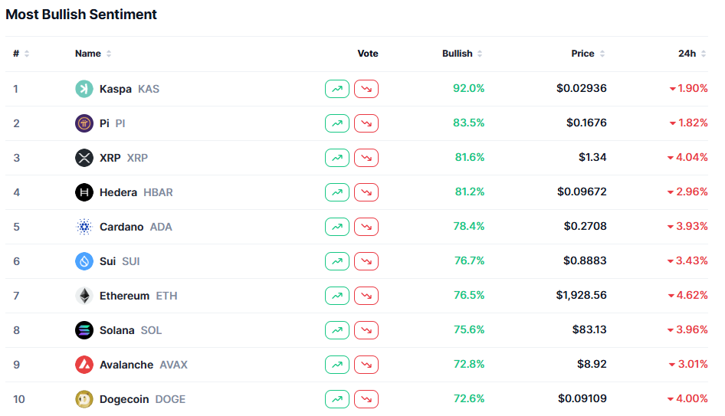The image size is (725, 416).
Task: Click the Solana coin logo icon
Action: 84,330
